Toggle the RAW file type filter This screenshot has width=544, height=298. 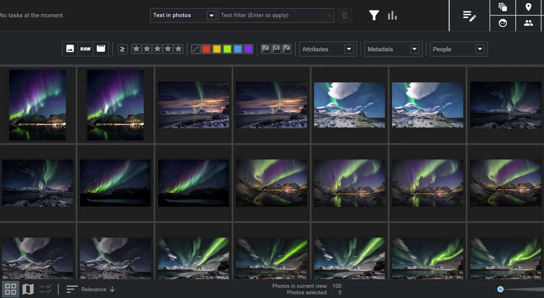[86, 49]
